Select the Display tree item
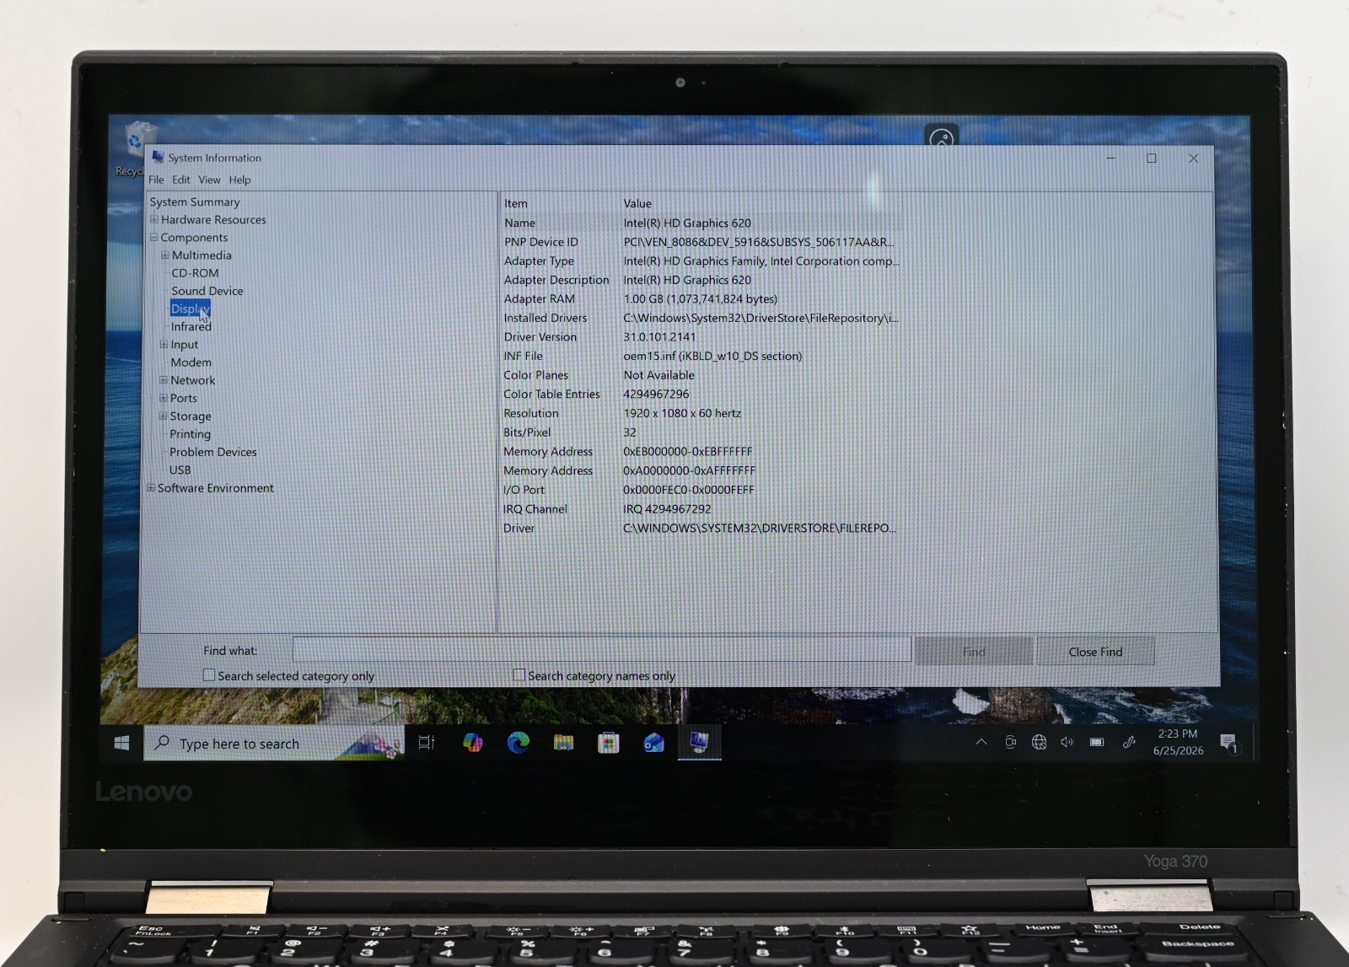Image resolution: width=1349 pixels, height=967 pixels. pyautogui.click(x=190, y=309)
